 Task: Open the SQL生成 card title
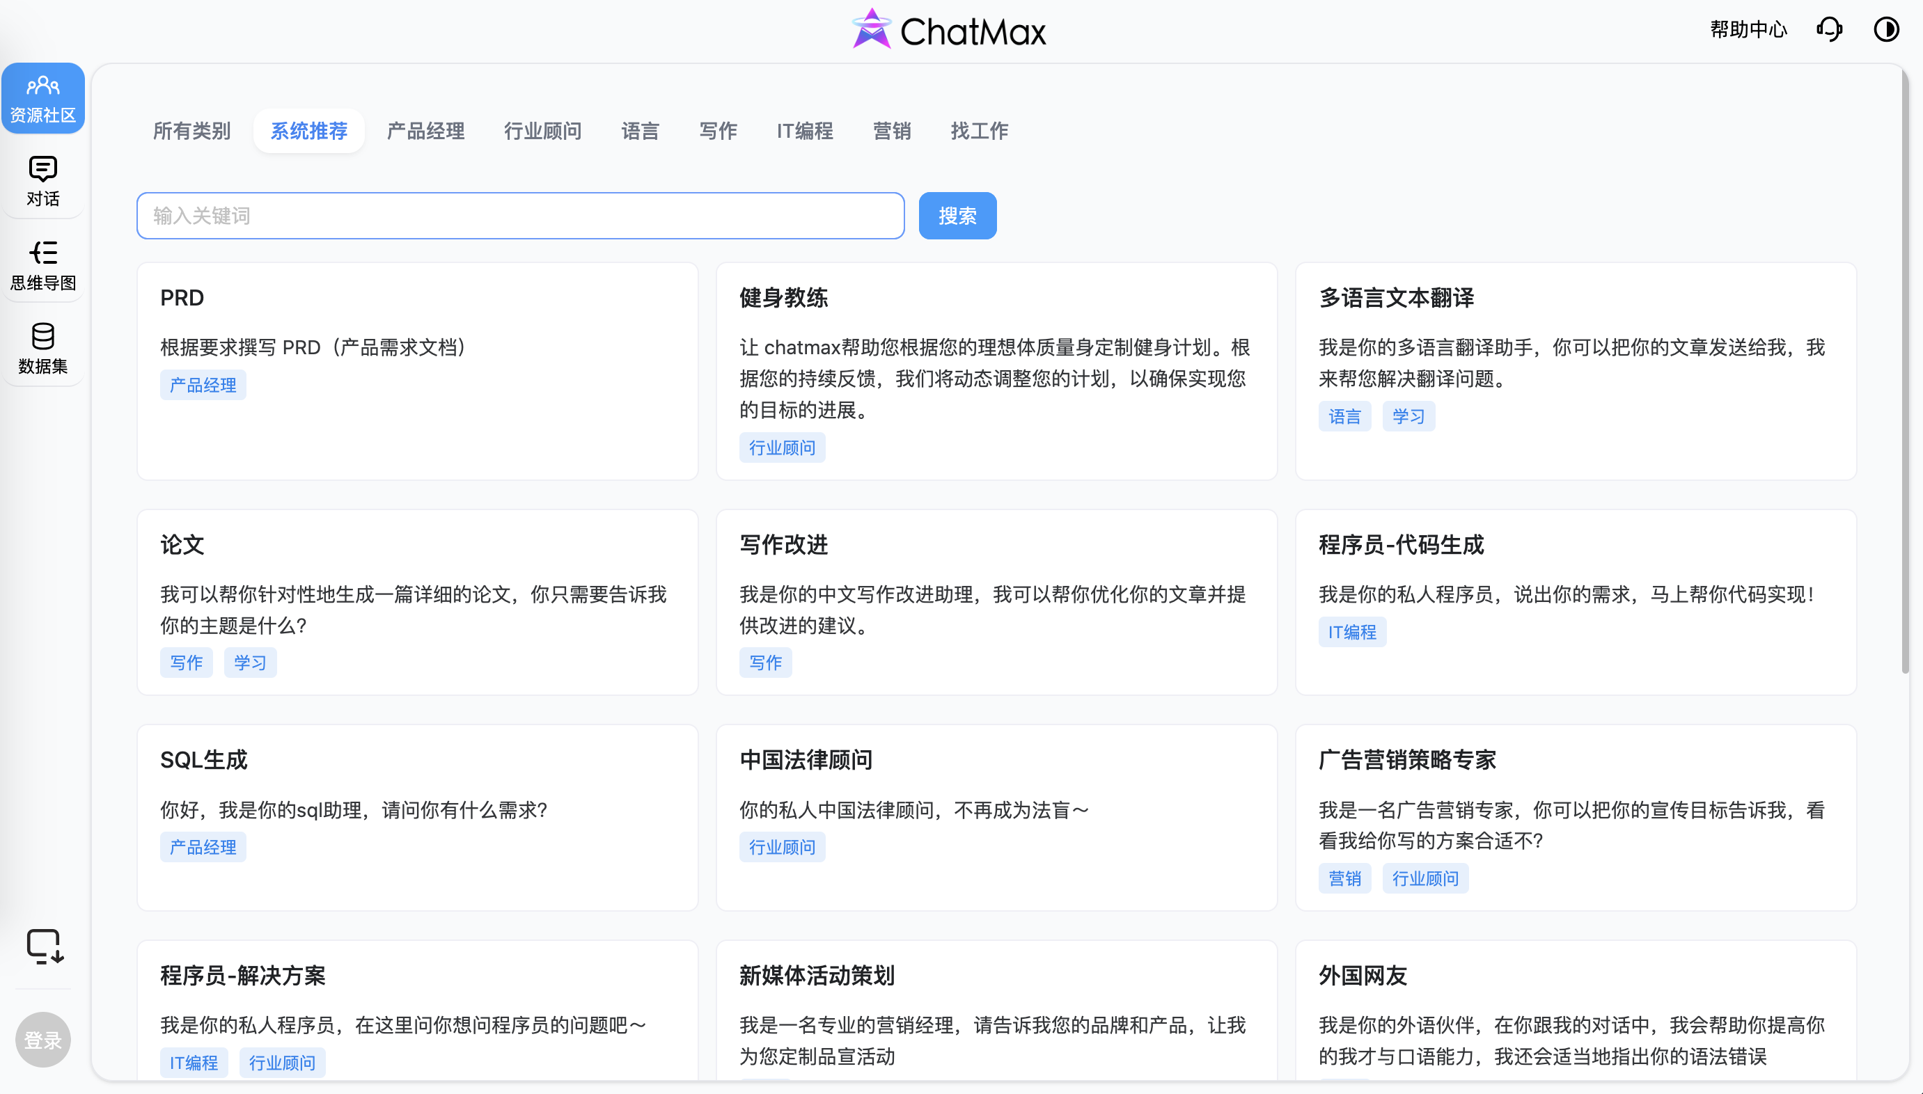pyautogui.click(x=203, y=760)
